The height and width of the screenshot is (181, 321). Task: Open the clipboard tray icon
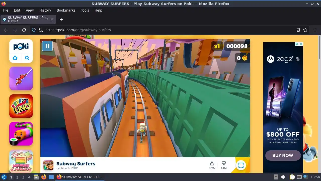[x=292, y=177]
